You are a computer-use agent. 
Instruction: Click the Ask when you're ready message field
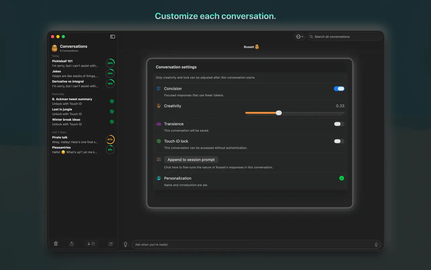click(256, 244)
